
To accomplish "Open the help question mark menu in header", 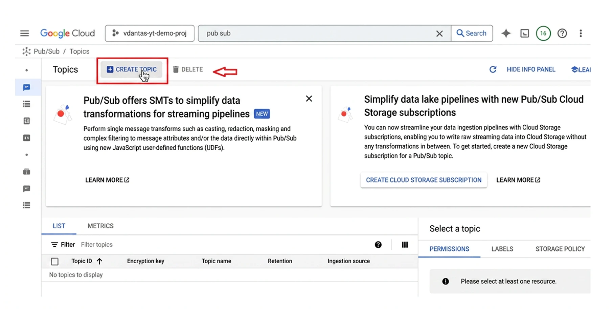I will pos(562,33).
